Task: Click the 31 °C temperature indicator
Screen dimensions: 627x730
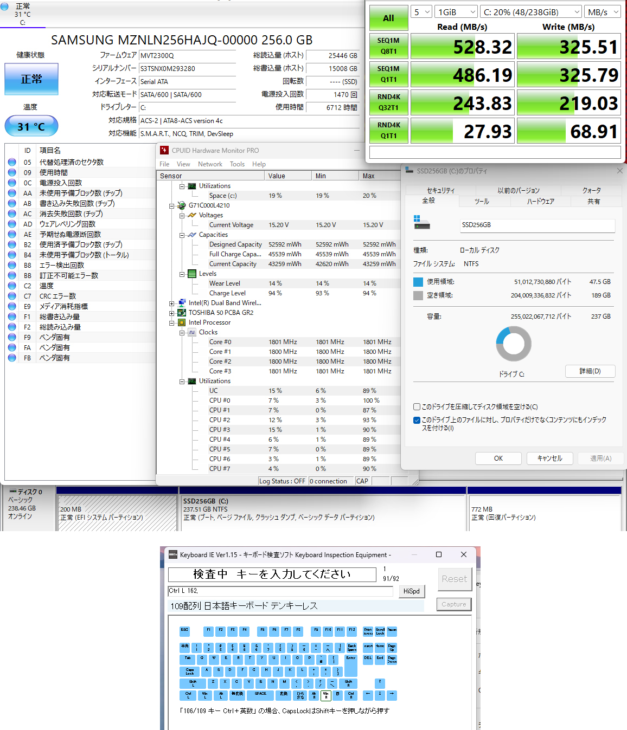Action: (31, 127)
